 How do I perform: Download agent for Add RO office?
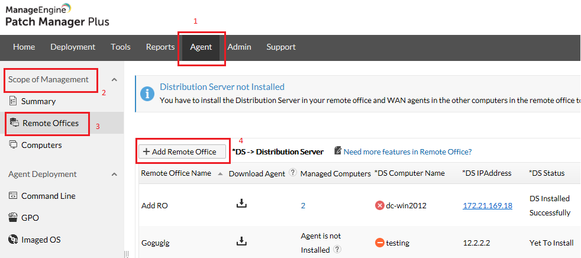(241, 204)
